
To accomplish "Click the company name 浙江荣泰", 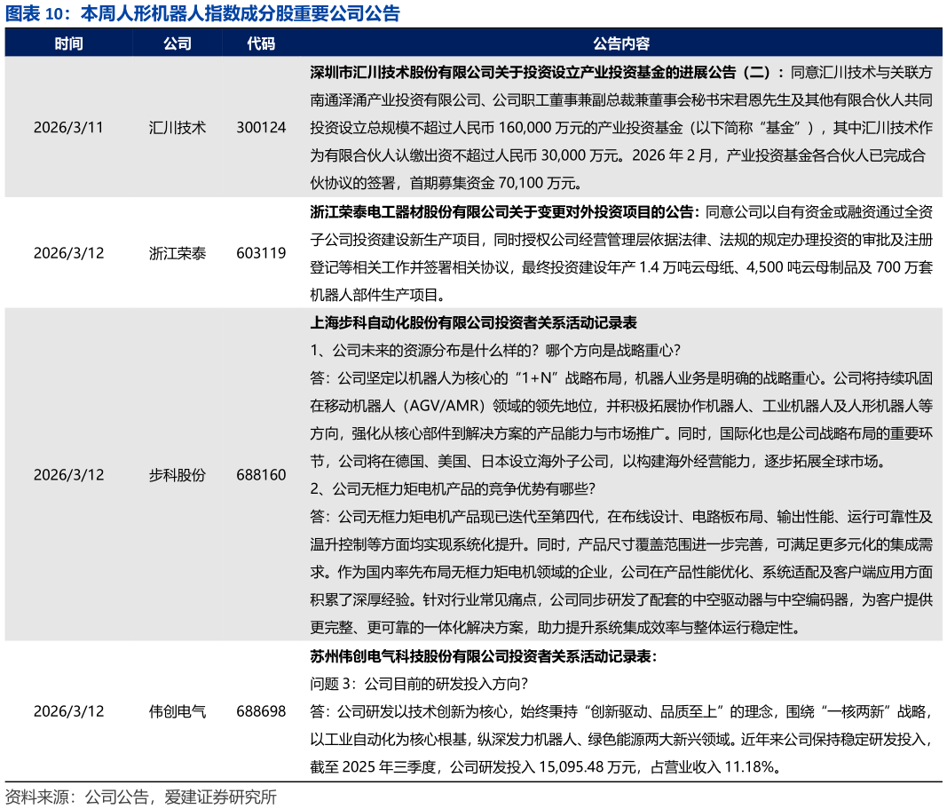I will point(178,252).
